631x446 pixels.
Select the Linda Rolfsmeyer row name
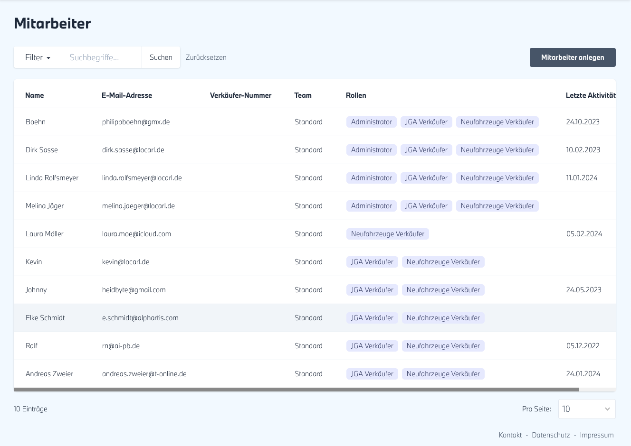click(52, 178)
